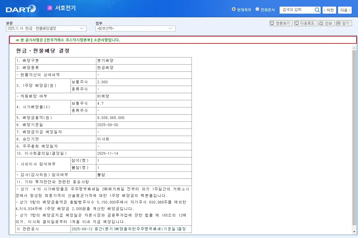This screenshot has height=238, width=358.
Task: Click the value 현금배당
Action: pos(105,68)
